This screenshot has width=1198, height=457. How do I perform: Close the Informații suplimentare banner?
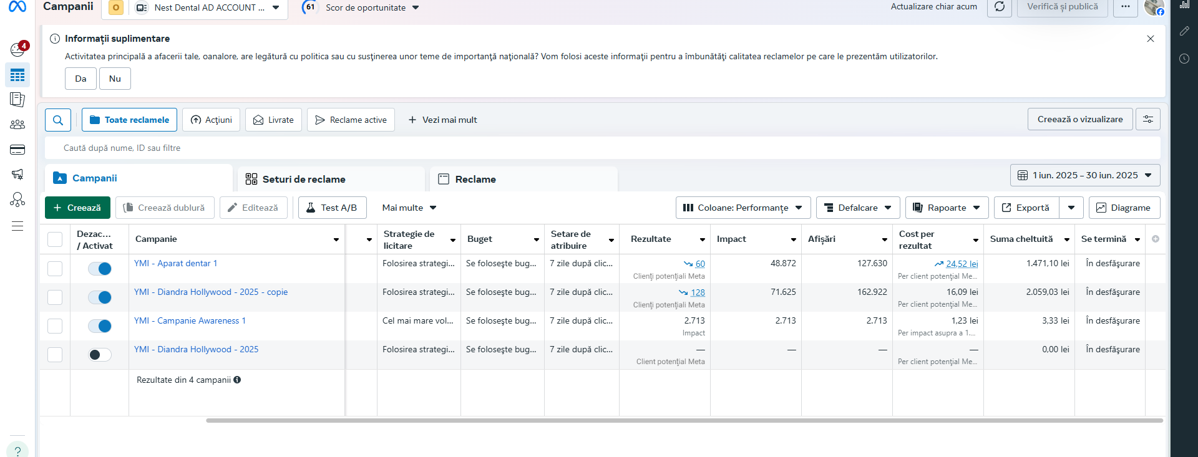(1150, 39)
